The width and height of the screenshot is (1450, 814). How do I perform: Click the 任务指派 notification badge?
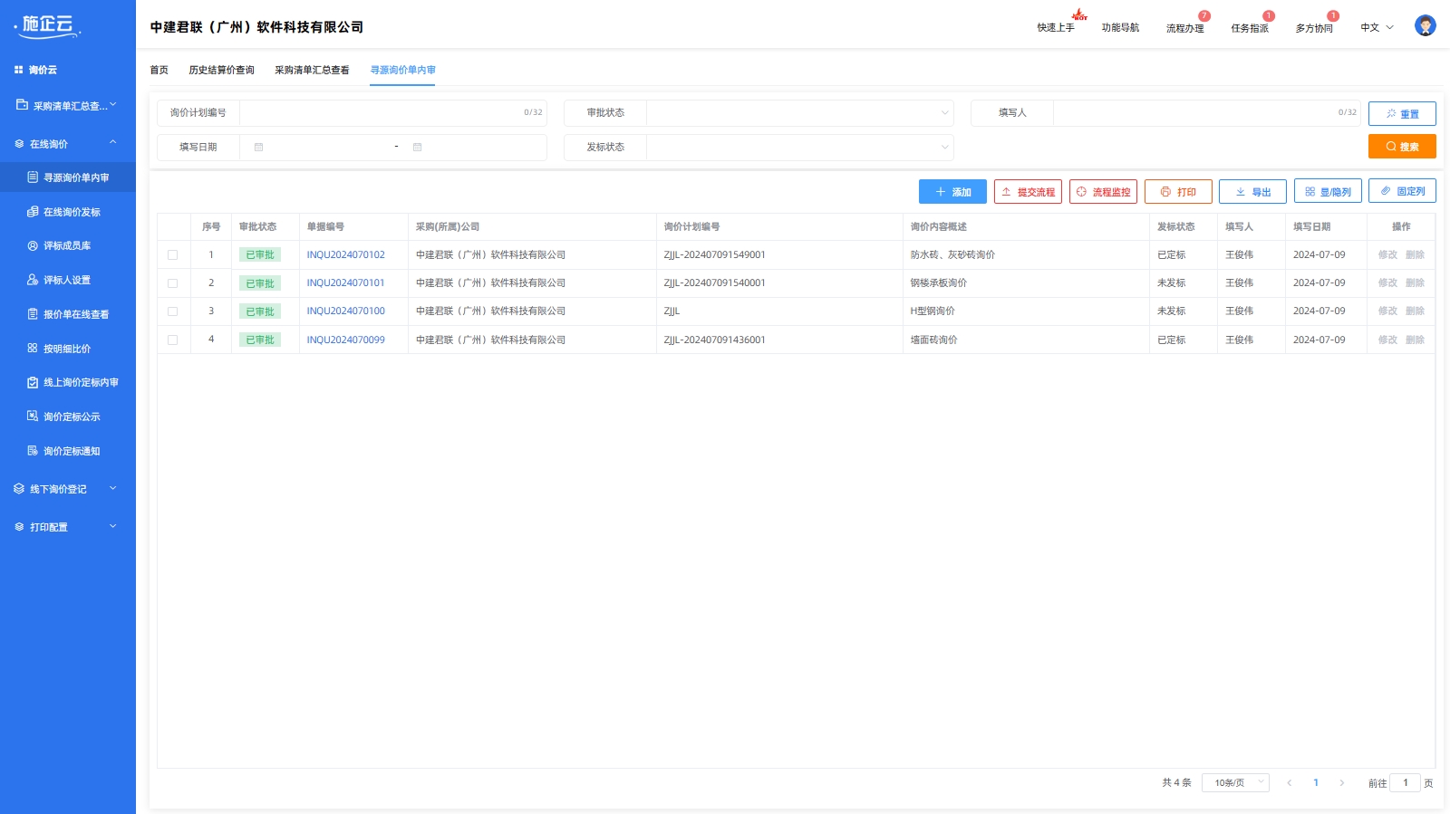pos(1269,15)
